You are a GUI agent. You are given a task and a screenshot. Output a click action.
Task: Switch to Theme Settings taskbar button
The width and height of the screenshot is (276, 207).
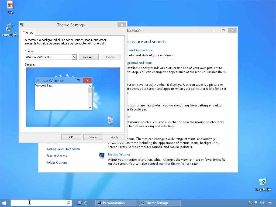160,203
